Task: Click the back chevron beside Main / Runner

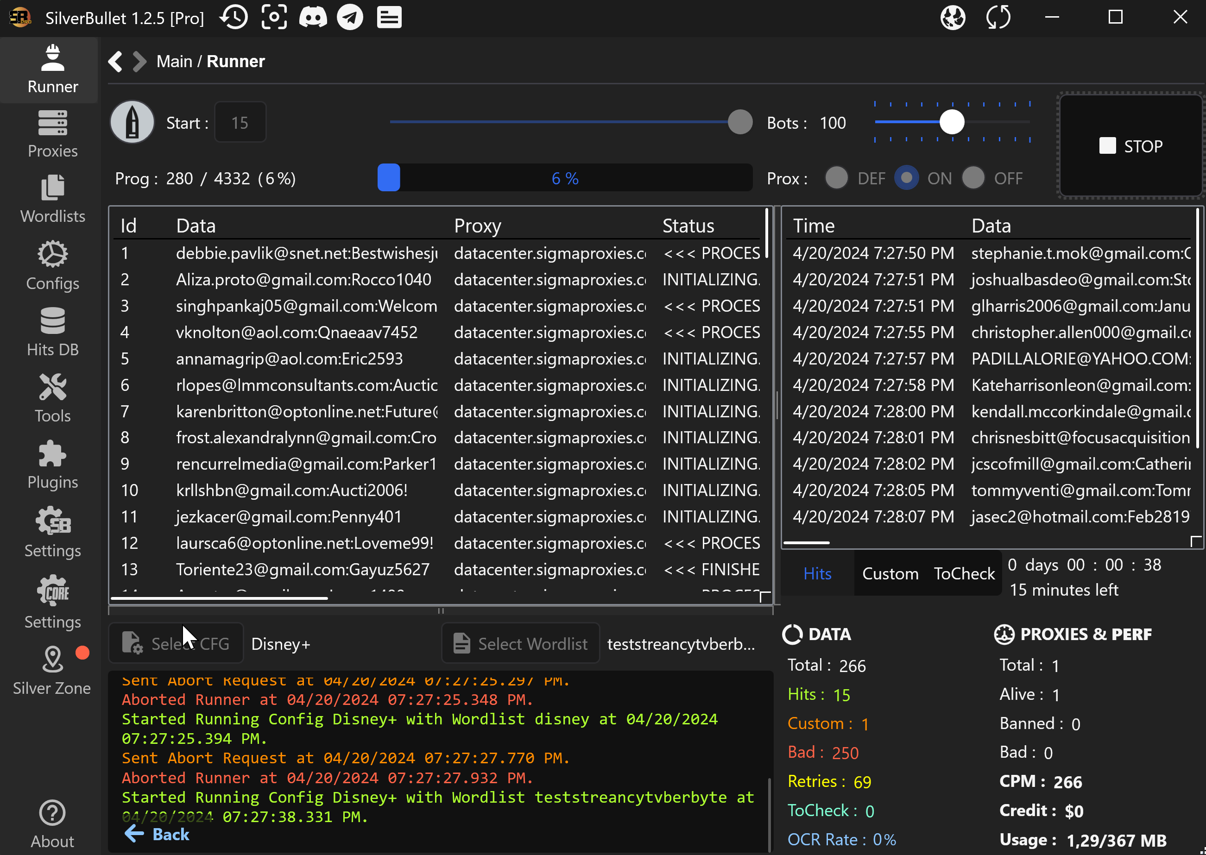Action: pyautogui.click(x=115, y=62)
